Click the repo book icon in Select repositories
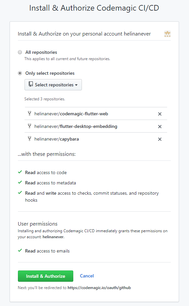189x306 pixels. coord(31,84)
